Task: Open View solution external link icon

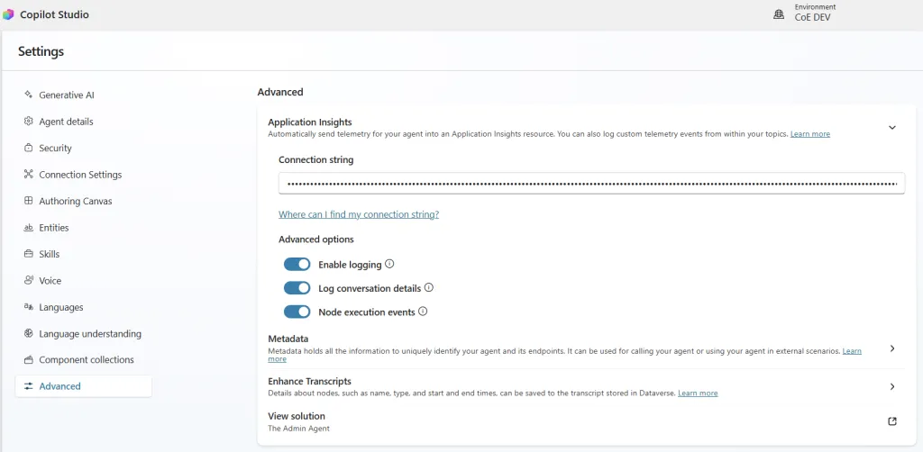Action: pyautogui.click(x=892, y=421)
